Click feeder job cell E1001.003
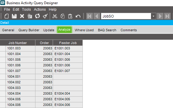This screenshot has height=108, width=173. pos(68,48)
